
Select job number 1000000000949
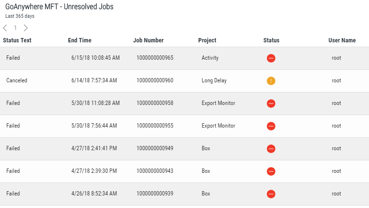[x=155, y=148]
